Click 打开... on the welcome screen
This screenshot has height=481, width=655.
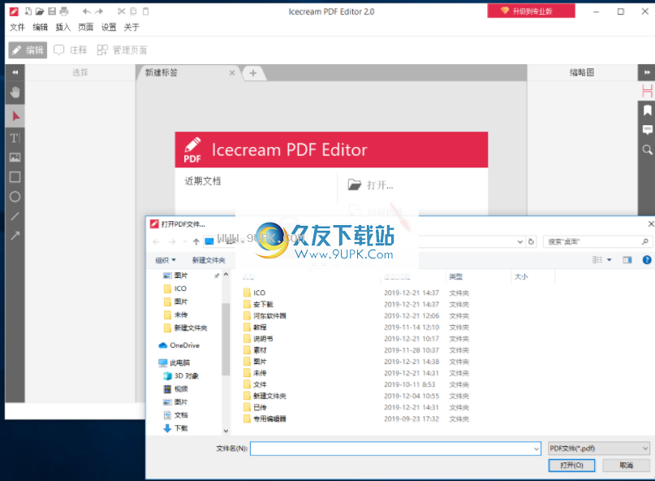click(371, 185)
